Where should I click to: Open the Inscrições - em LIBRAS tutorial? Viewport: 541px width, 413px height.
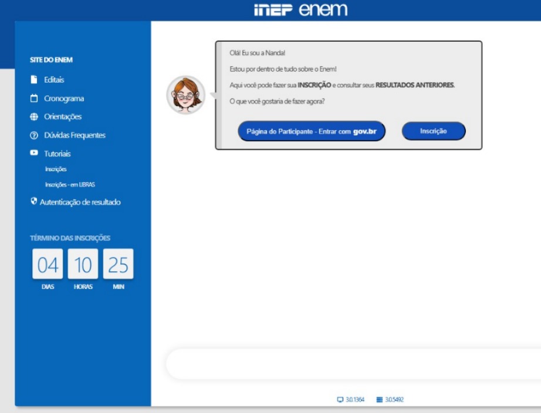pos(70,185)
